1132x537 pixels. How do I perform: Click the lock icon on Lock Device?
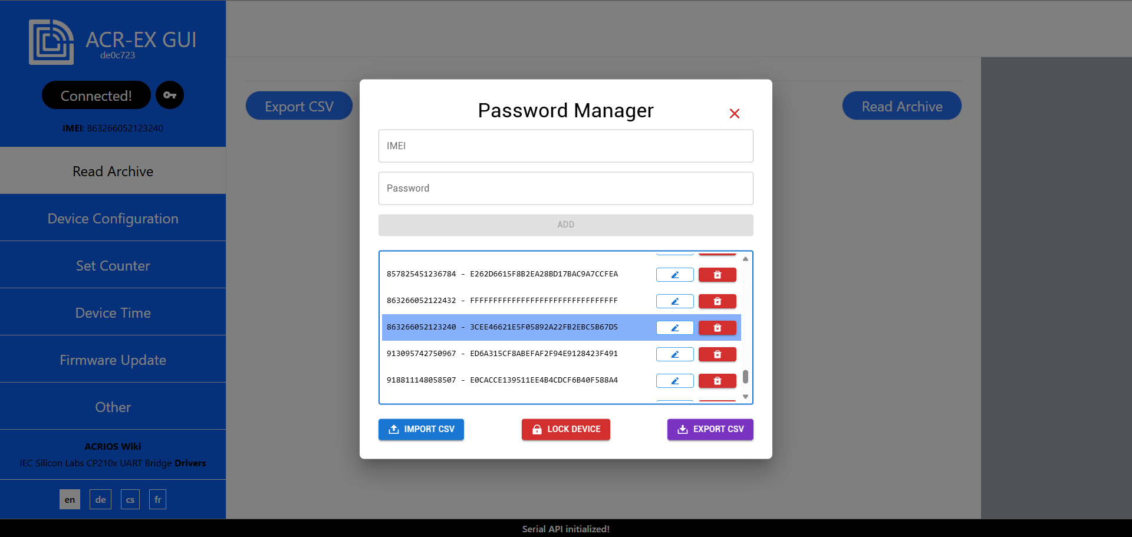tap(537, 429)
